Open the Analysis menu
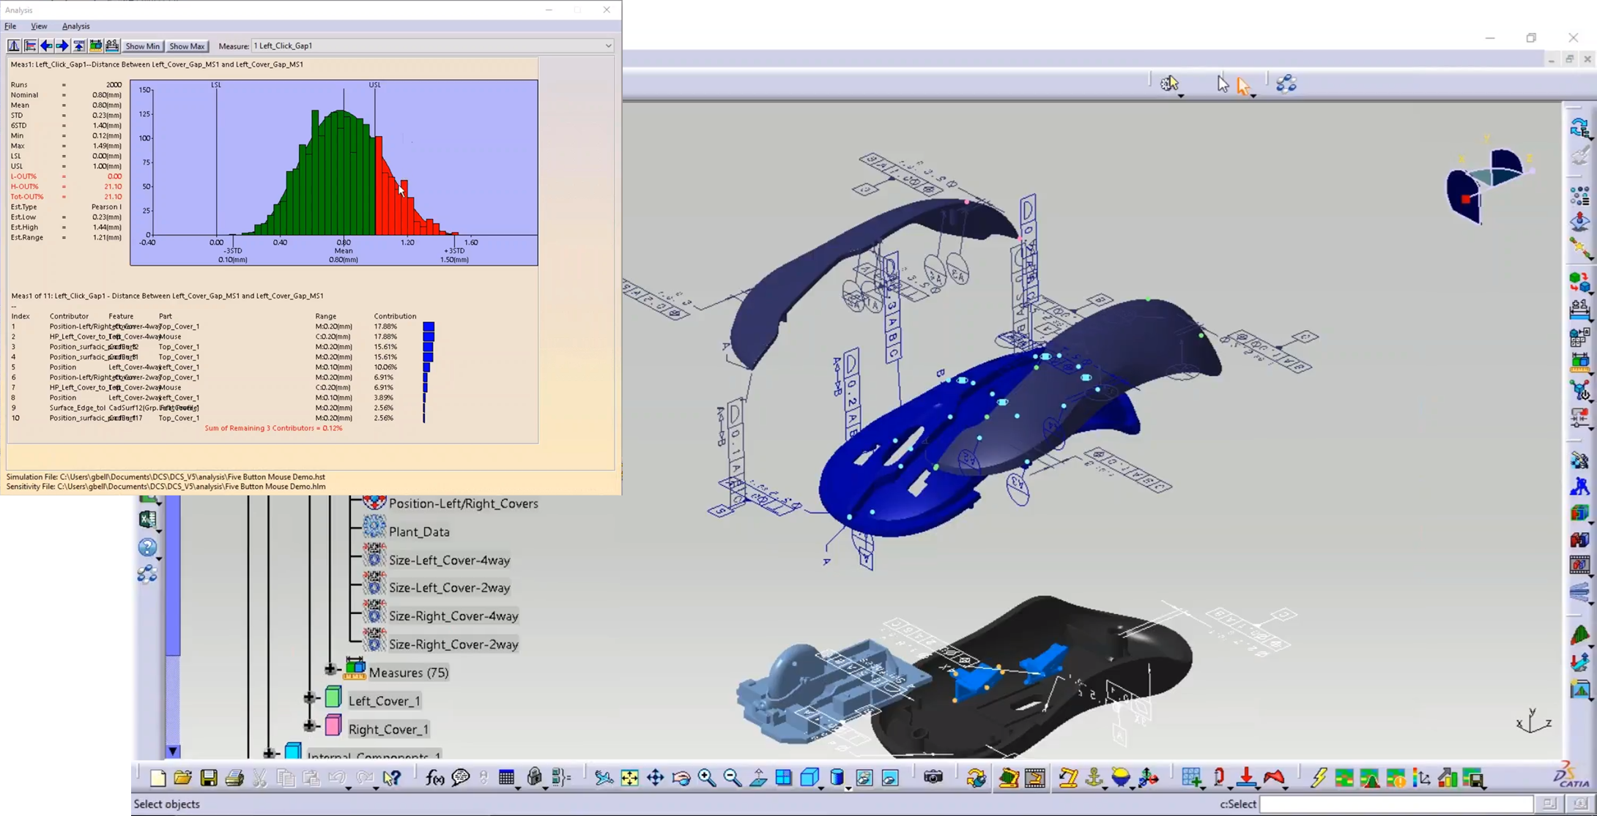Viewport: 1597px width, 816px height. click(x=75, y=26)
